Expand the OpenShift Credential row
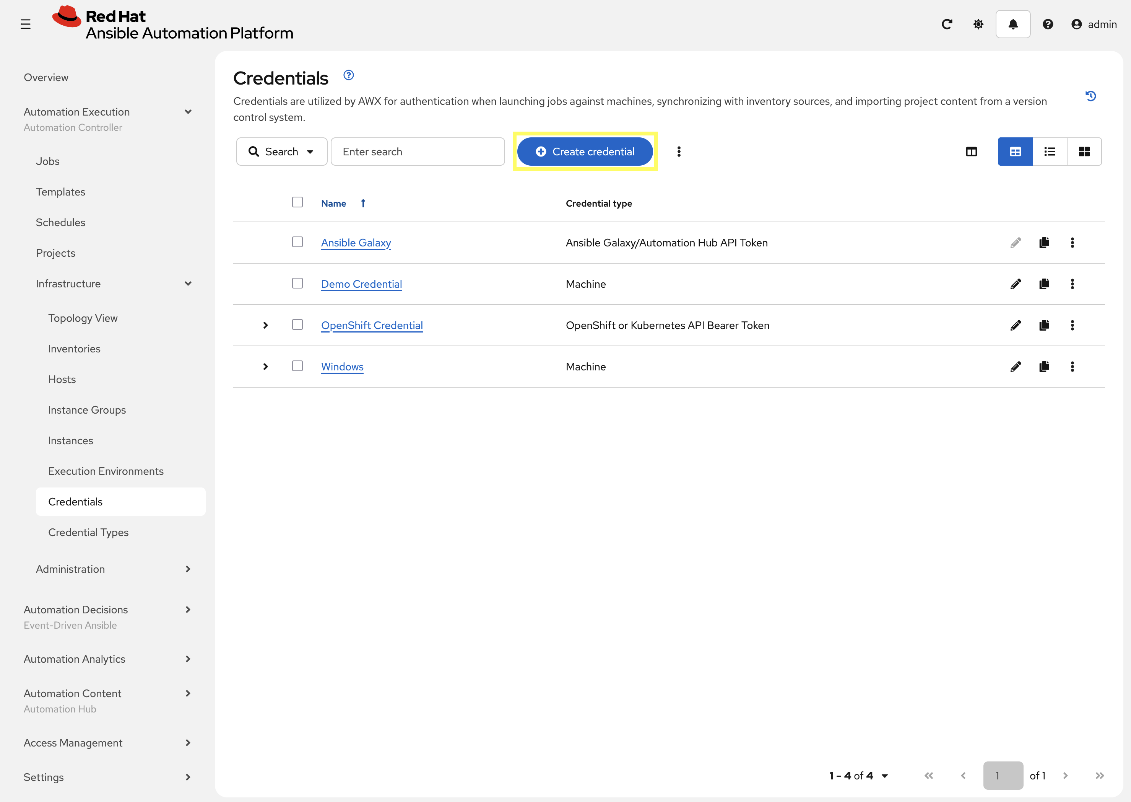Screen dimensions: 1131x802 coord(265,326)
